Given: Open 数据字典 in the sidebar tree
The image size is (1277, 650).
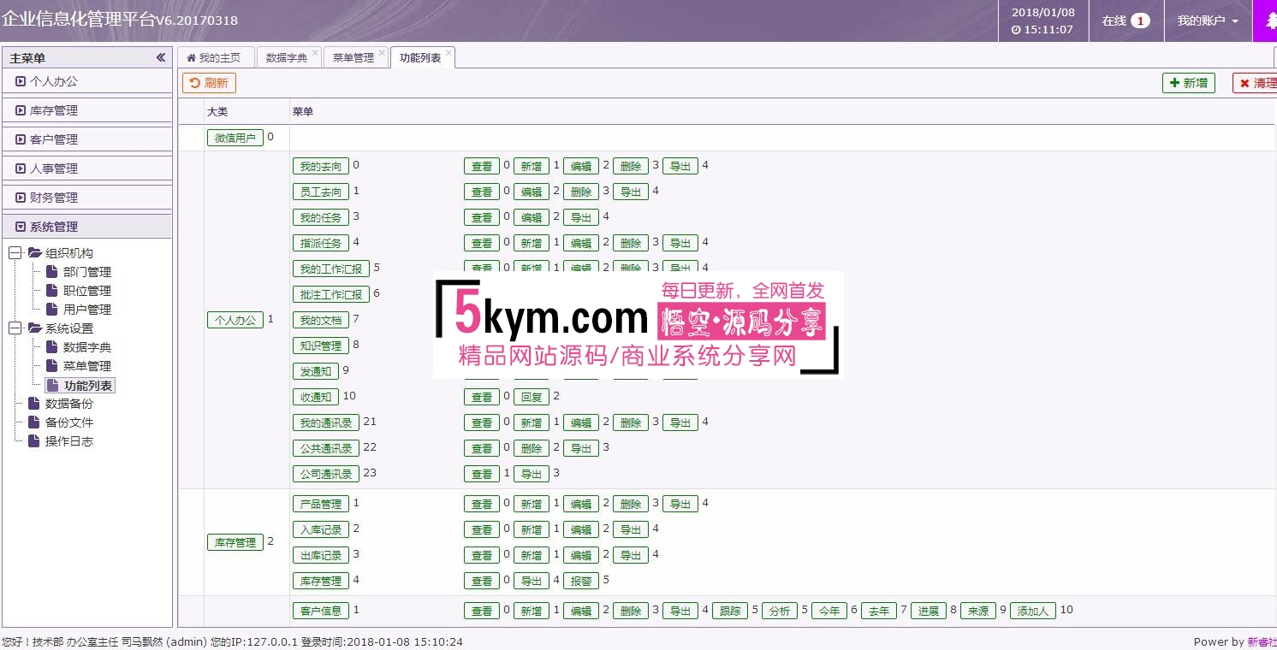Looking at the screenshot, I should pos(87,347).
